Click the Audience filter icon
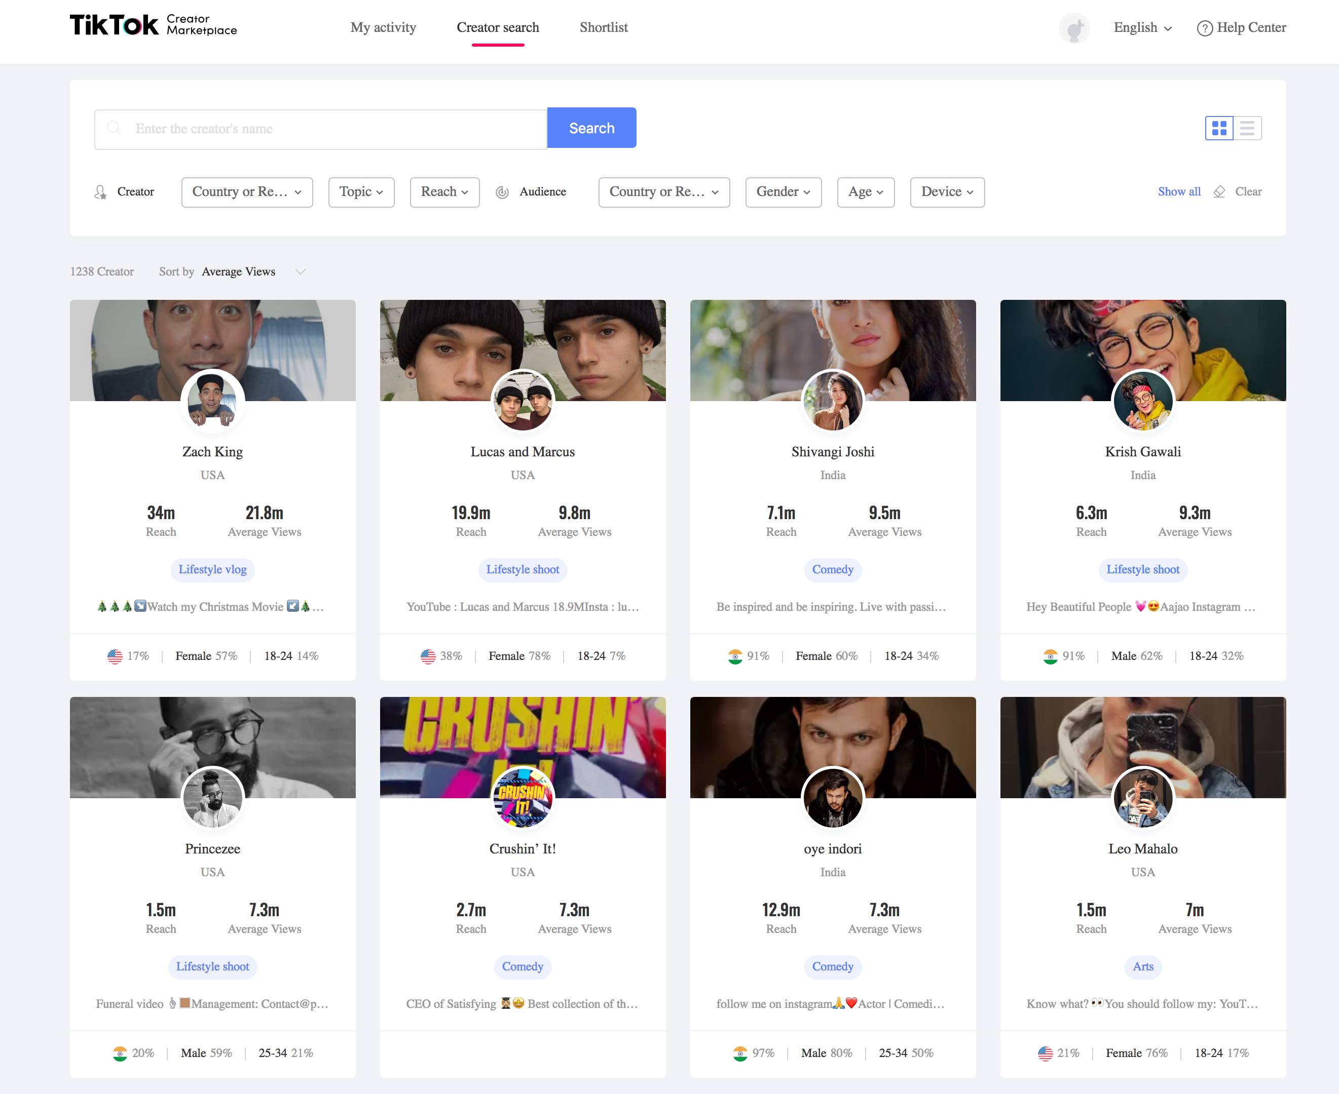Screen dimensions: 1339x1094 [502, 192]
